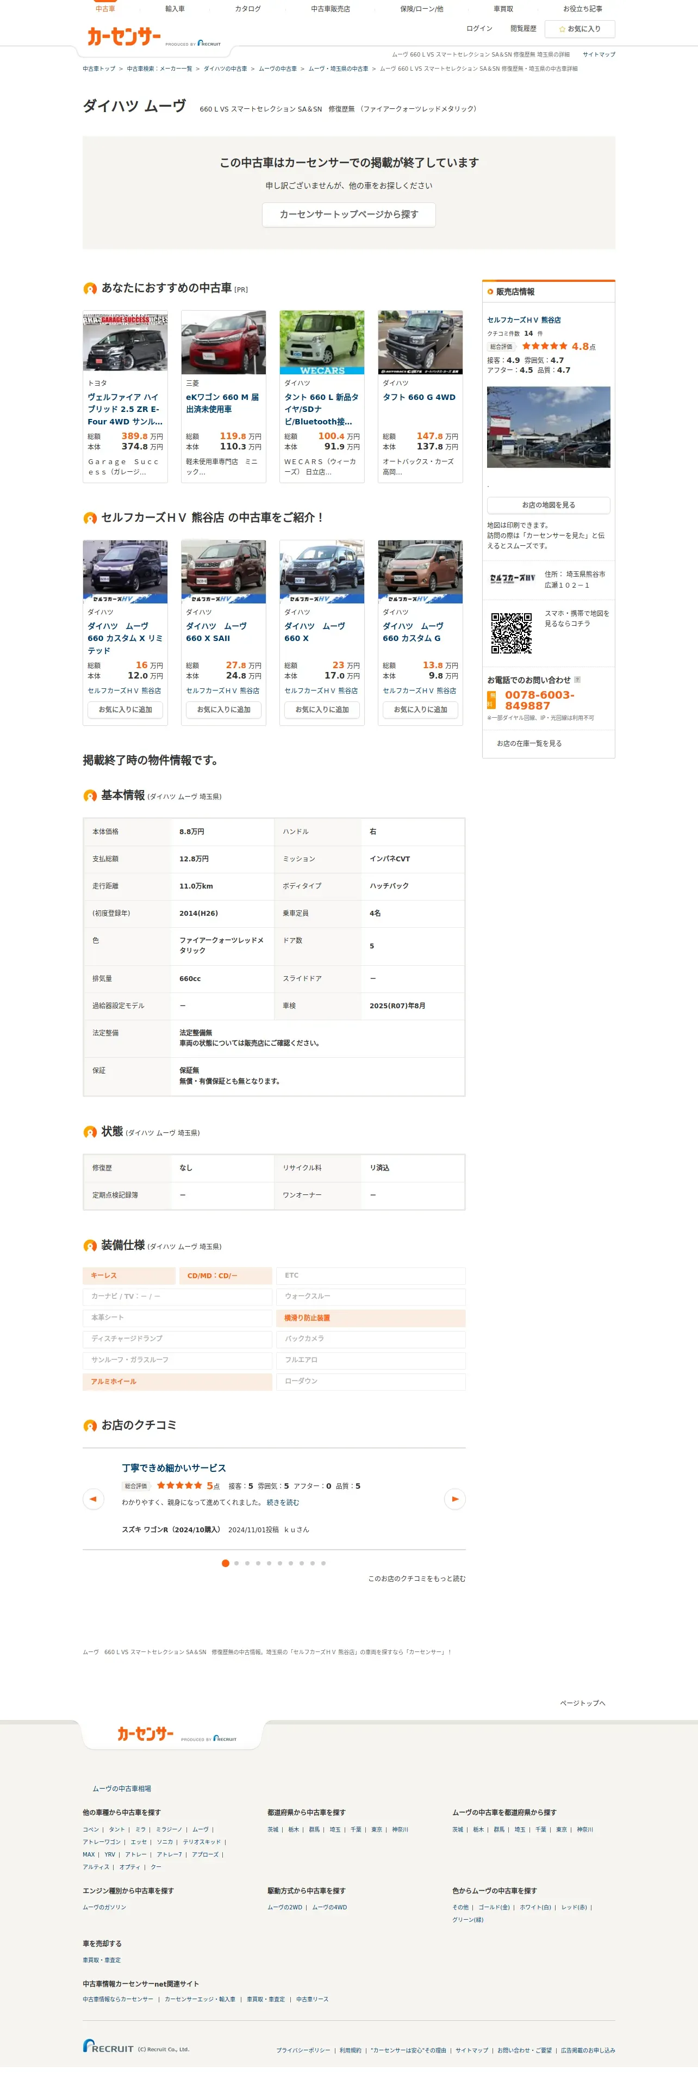Click the カーセンサートップページから探す button
The image size is (698, 2096).
click(348, 215)
